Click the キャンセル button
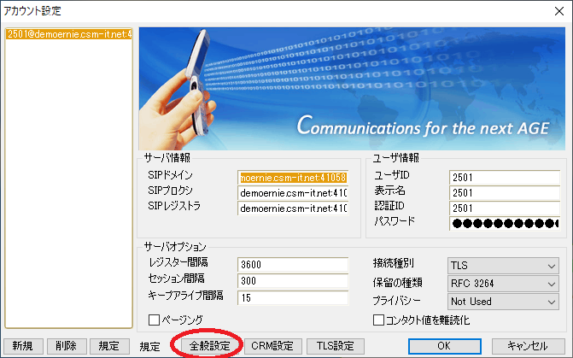 tap(528, 345)
